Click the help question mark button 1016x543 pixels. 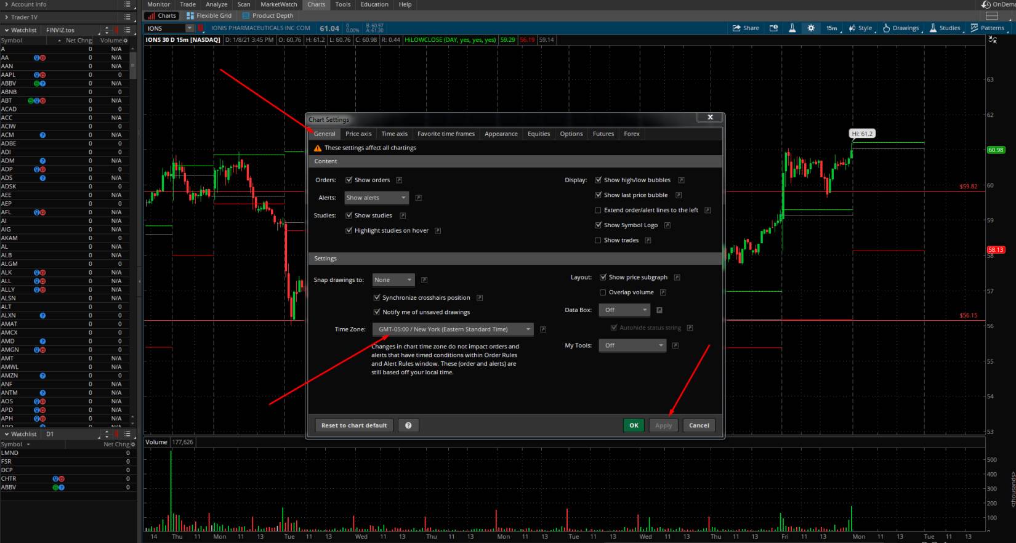pos(408,425)
